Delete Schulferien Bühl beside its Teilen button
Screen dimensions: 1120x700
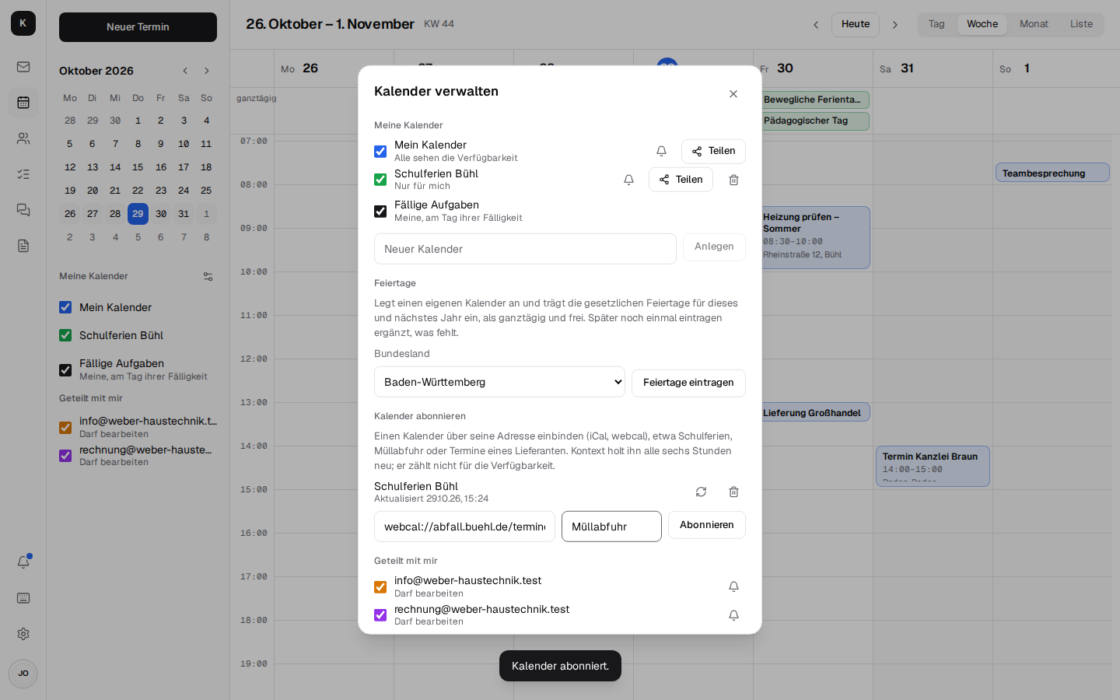click(733, 180)
